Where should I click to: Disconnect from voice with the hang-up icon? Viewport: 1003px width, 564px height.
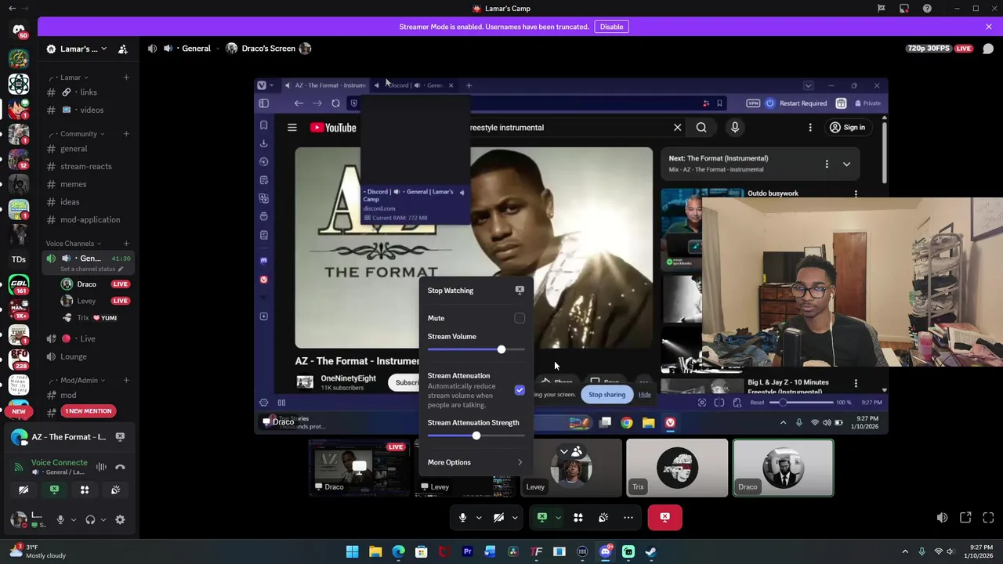[x=120, y=467]
